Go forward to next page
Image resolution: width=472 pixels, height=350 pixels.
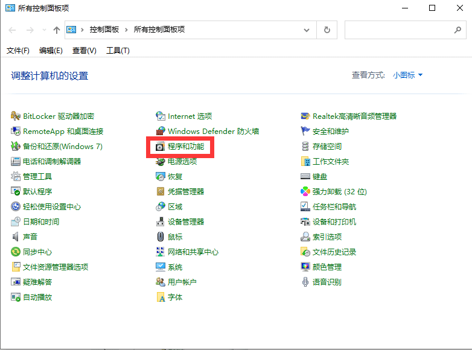(30, 30)
